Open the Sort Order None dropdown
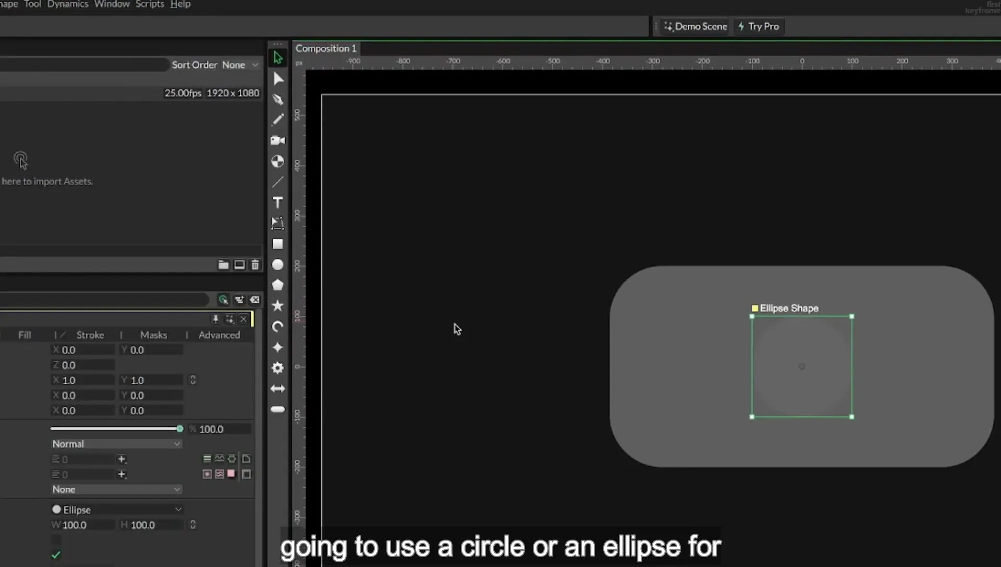 click(x=240, y=65)
